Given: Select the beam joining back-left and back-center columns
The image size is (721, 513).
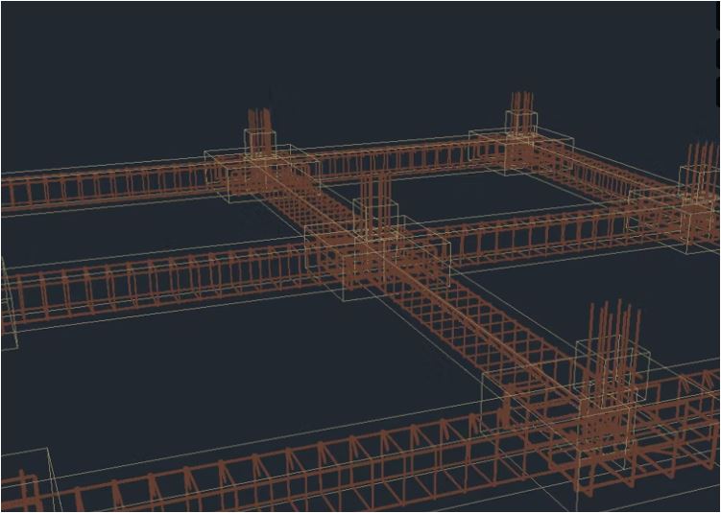Looking at the screenshot, I should [x=394, y=158].
